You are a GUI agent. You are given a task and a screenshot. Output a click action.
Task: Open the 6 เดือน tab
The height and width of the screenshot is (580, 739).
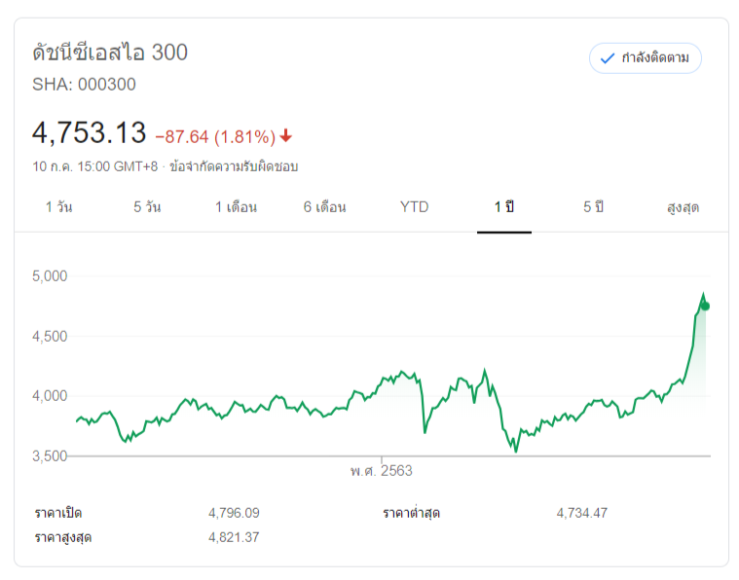click(324, 207)
